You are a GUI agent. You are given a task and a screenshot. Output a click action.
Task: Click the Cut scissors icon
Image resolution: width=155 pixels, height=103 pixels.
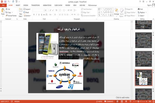[6, 9]
